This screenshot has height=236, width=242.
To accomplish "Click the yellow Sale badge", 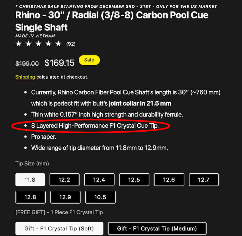I will pyautogui.click(x=89, y=60).
